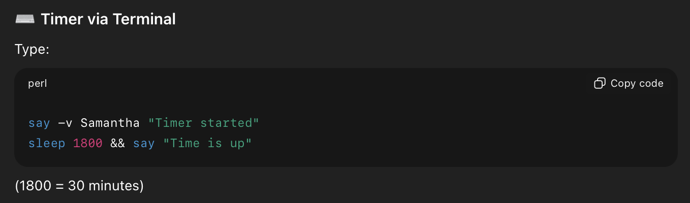Click the "sleep" command in the code
Screen dimensions: 690x203
[47, 144]
